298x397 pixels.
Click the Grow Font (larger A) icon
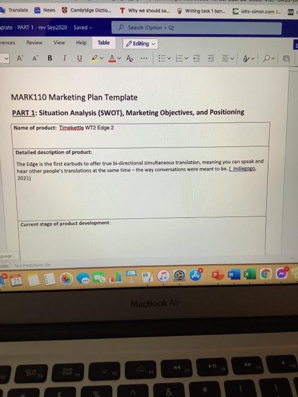tap(20, 58)
